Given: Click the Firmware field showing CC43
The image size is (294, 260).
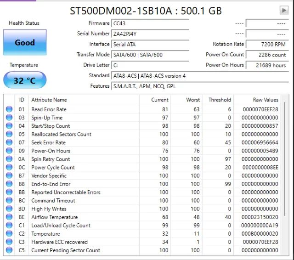Looking at the screenshot, I should point(150,23).
